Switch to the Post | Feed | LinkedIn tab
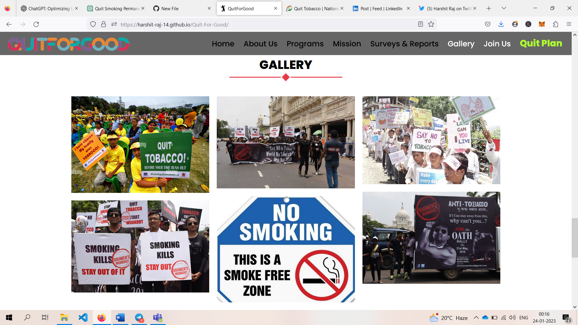The image size is (578, 325). [381, 8]
